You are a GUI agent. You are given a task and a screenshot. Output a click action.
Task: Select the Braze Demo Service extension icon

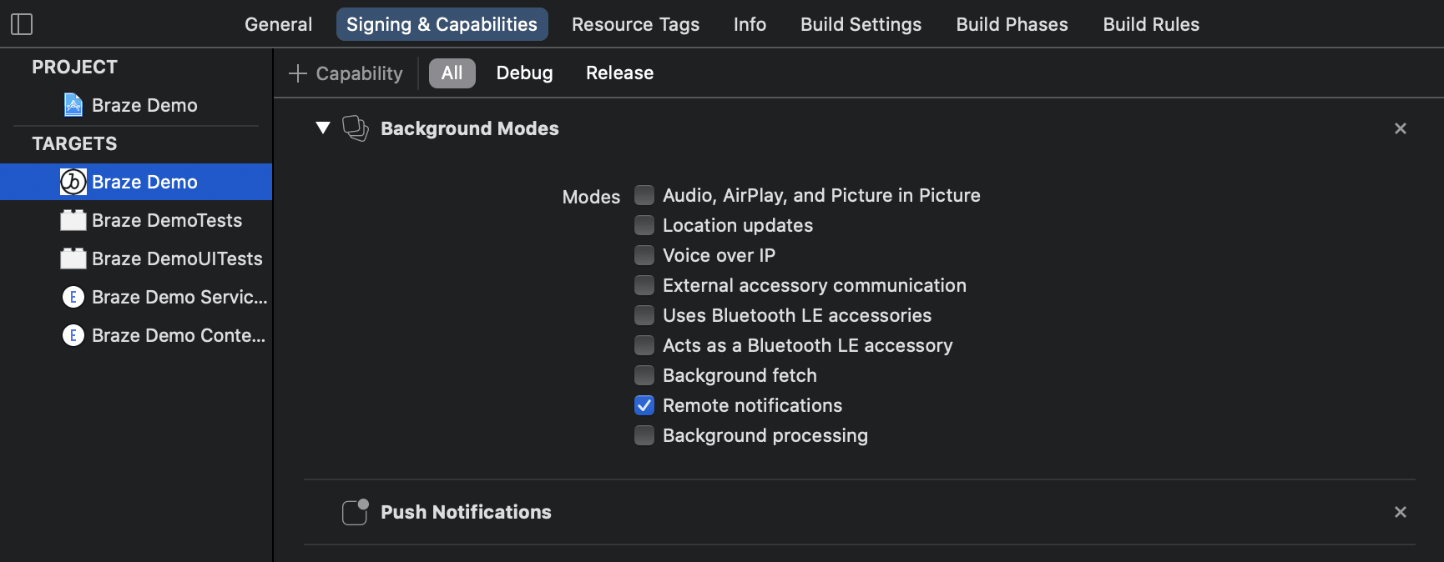(73, 297)
